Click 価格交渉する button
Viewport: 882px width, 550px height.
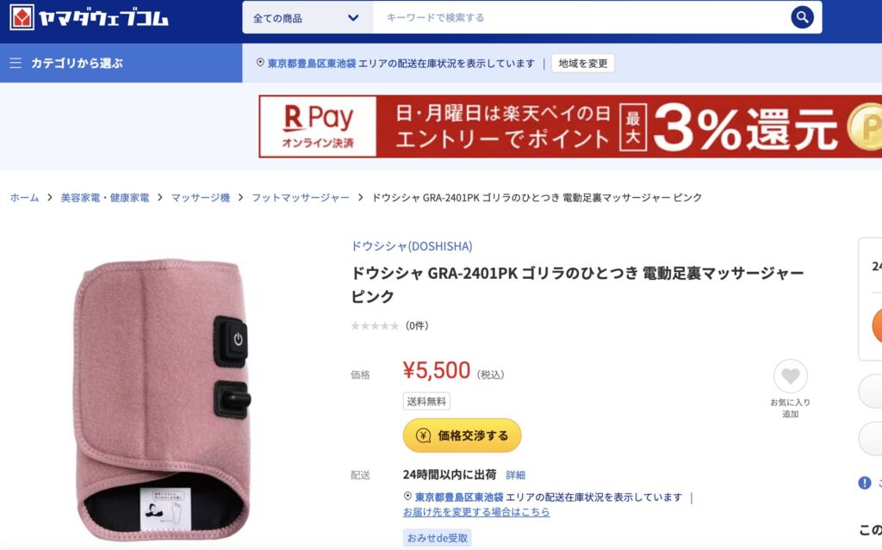tap(462, 436)
